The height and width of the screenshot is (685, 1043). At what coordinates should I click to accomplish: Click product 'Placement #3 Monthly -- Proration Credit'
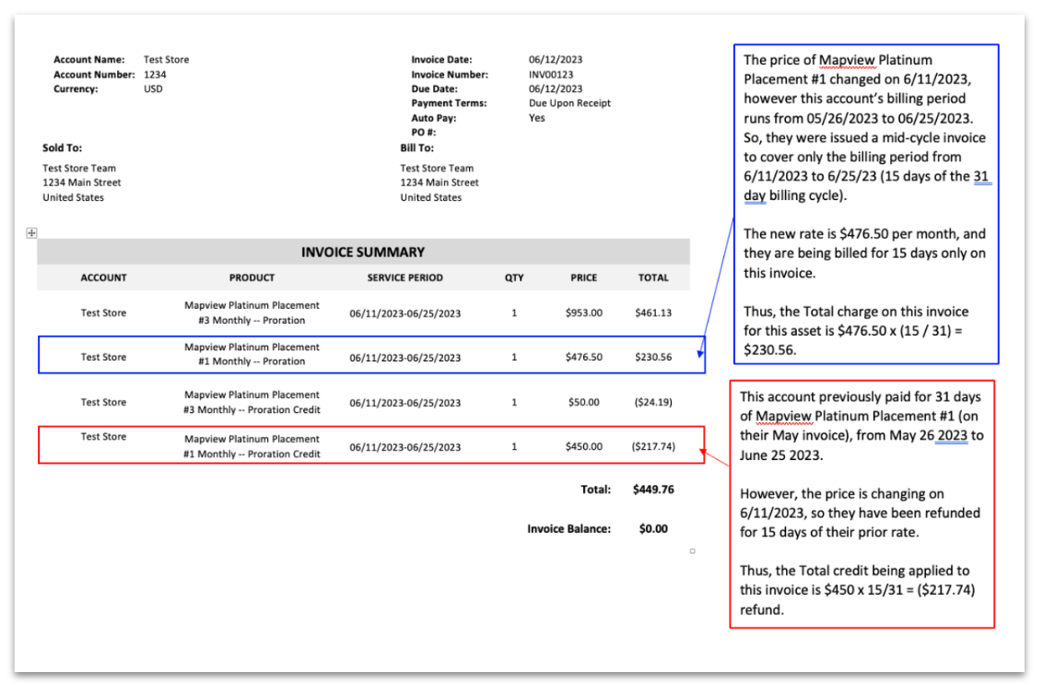pos(252,402)
